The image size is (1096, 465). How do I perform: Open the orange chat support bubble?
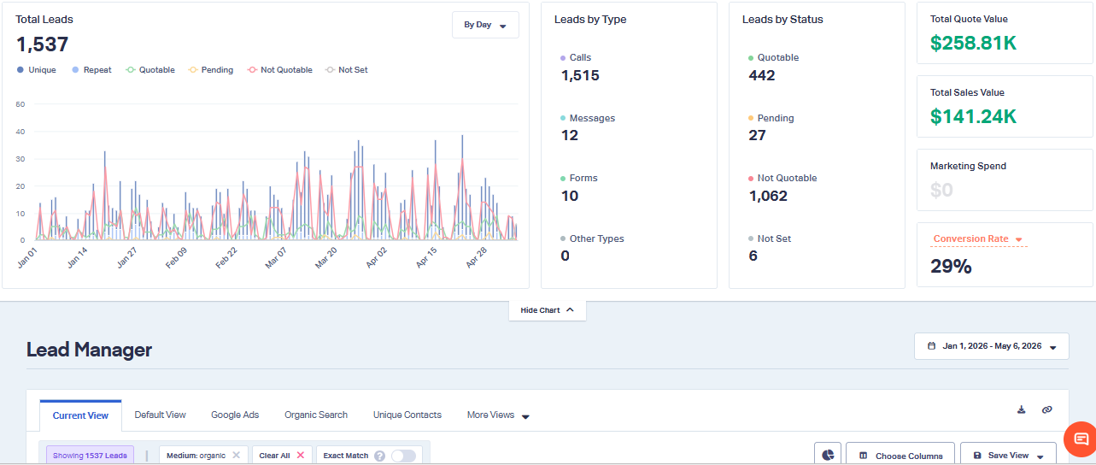tap(1081, 439)
